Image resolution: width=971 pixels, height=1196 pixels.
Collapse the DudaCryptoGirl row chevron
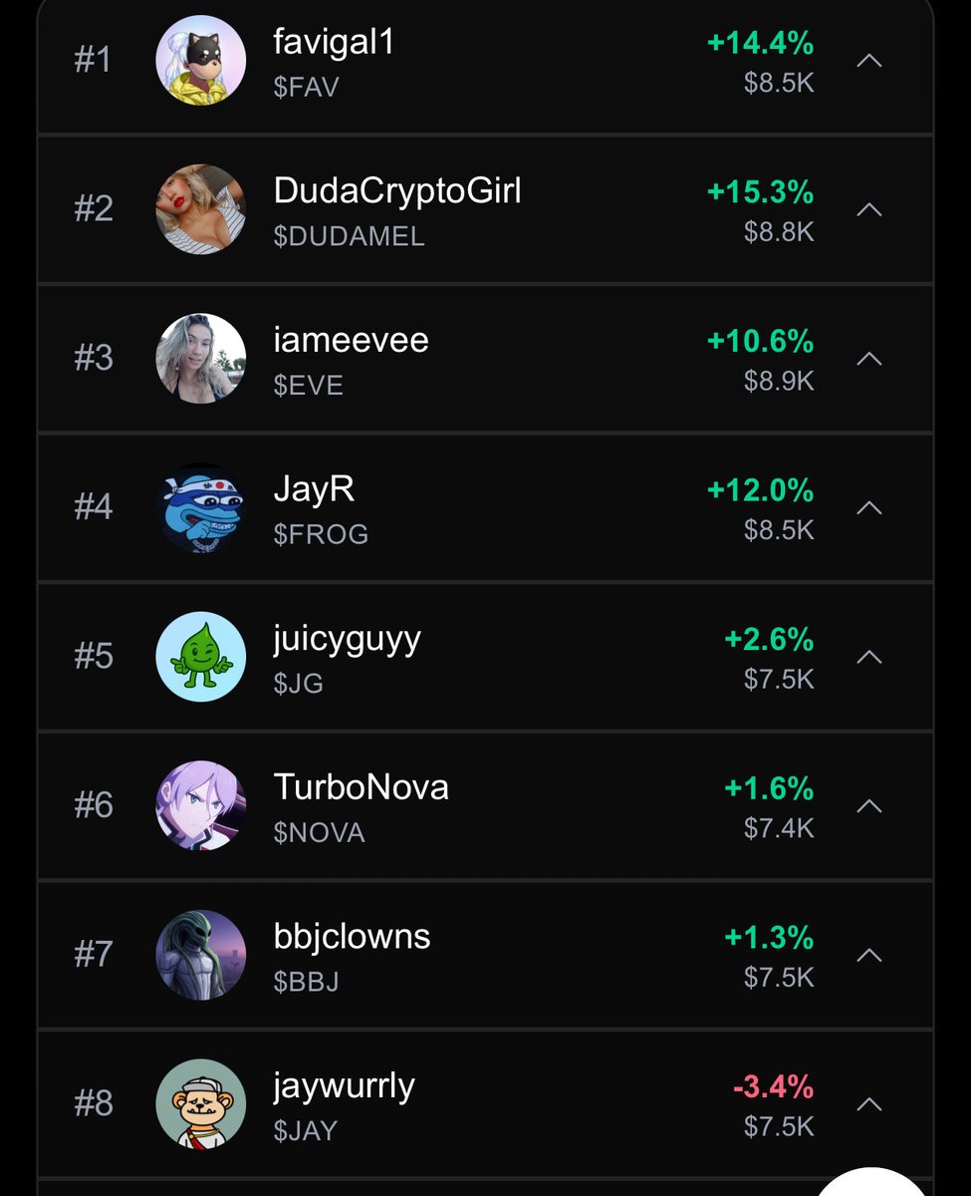868,209
